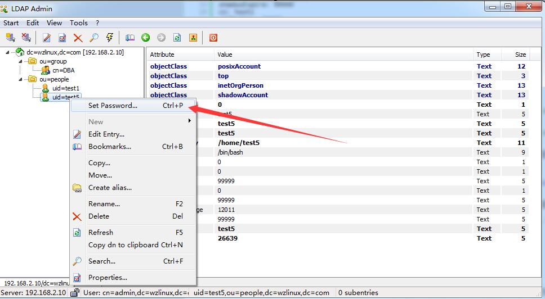Viewport: 545px width, 299px height.
Task: Select the dc=wzlinux,dc=com root tree item
Action: (x=75, y=52)
